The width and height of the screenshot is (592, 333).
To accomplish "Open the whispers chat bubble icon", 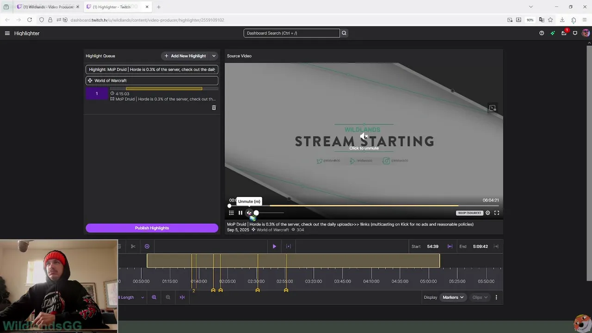I will (x=575, y=33).
